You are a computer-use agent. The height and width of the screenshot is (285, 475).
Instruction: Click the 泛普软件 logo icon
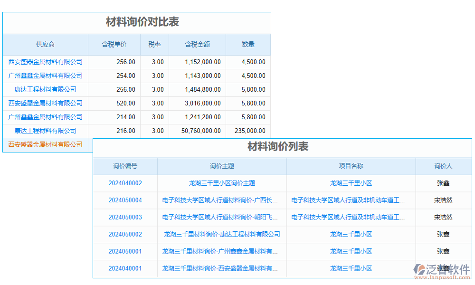[418, 268]
